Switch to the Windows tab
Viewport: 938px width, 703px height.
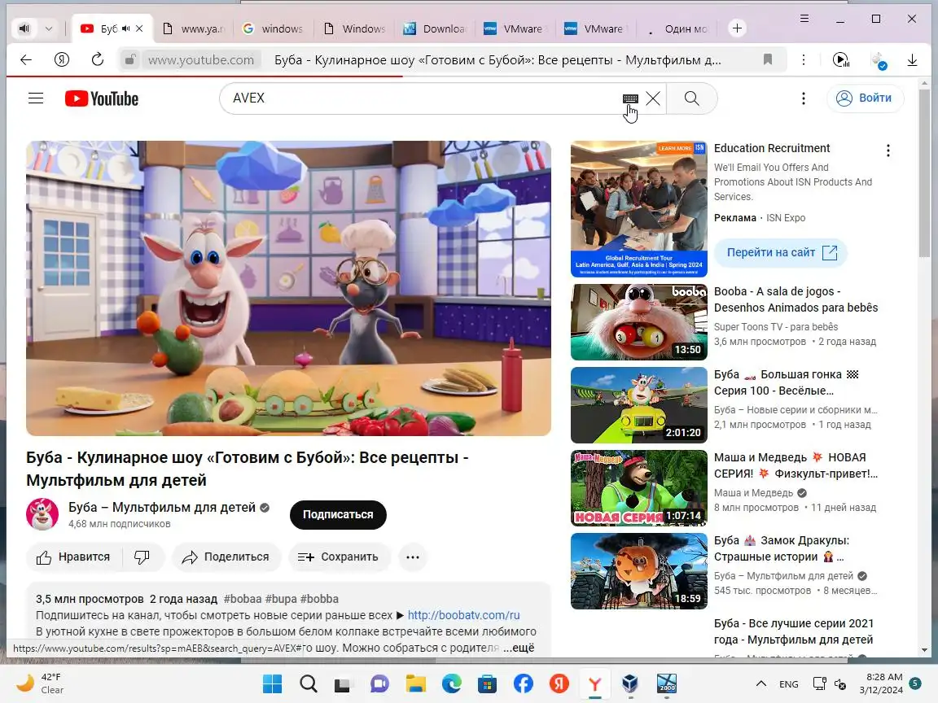(355, 28)
